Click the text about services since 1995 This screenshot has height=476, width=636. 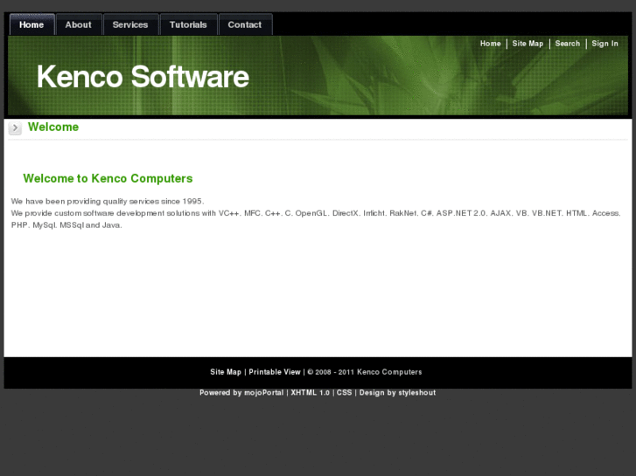(x=108, y=202)
